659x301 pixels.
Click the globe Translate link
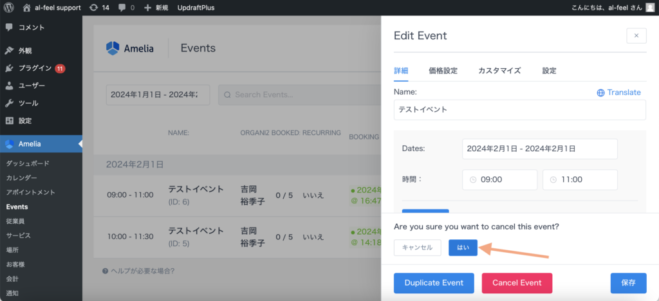click(618, 93)
